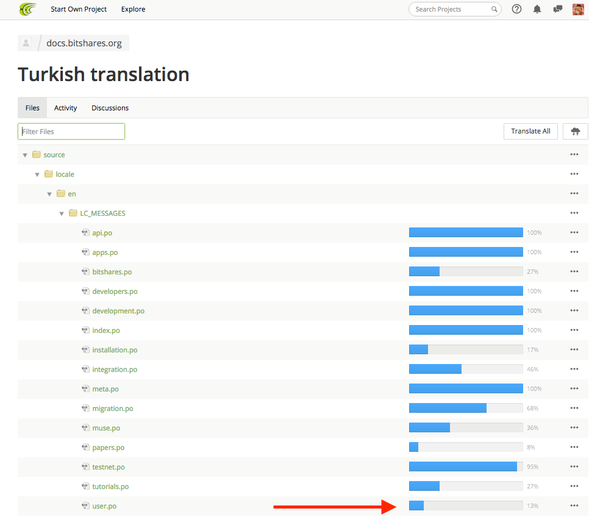The width and height of the screenshot is (589, 525).
Task: Open the index.po file
Action: pyautogui.click(x=106, y=330)
